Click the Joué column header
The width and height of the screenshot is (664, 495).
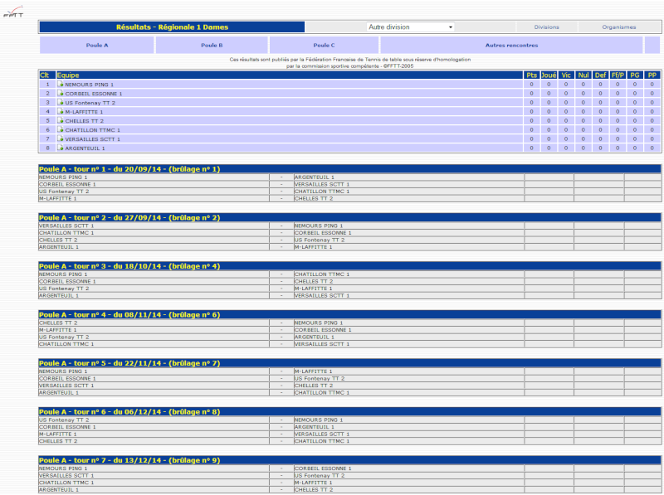pos(549,75)
